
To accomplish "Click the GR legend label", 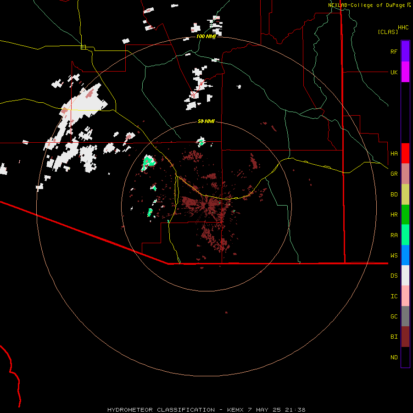I will point(394,174).
